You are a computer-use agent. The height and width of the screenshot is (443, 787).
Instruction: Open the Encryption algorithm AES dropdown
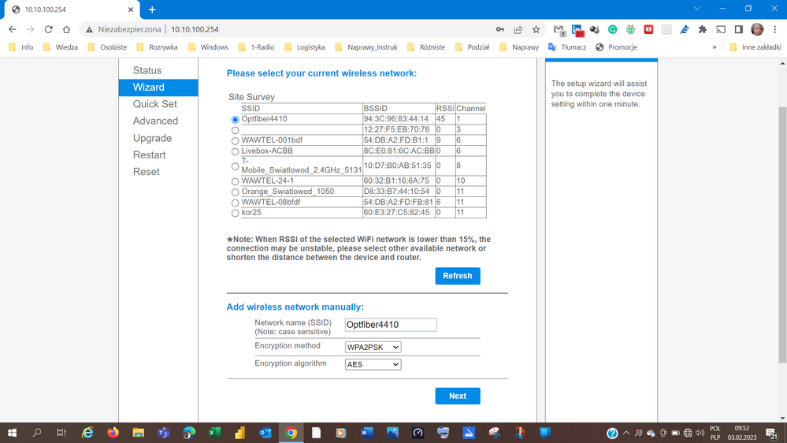[x=373, y=364]
